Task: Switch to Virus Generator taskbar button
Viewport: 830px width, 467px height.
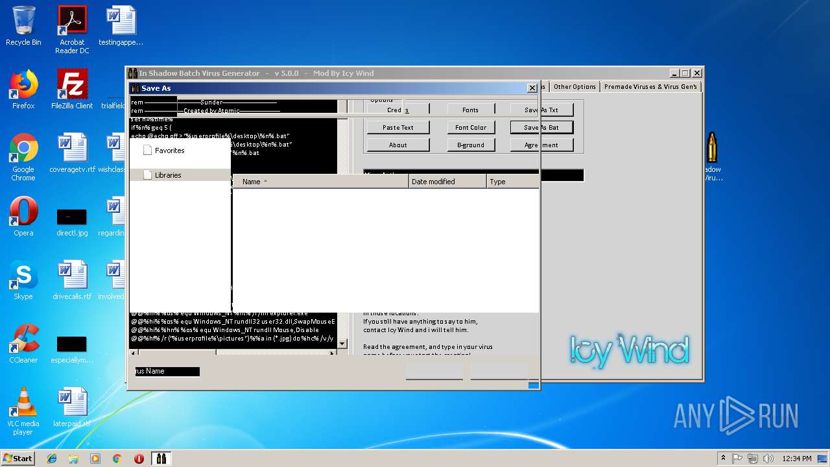Action: click(x=161, y=459)
